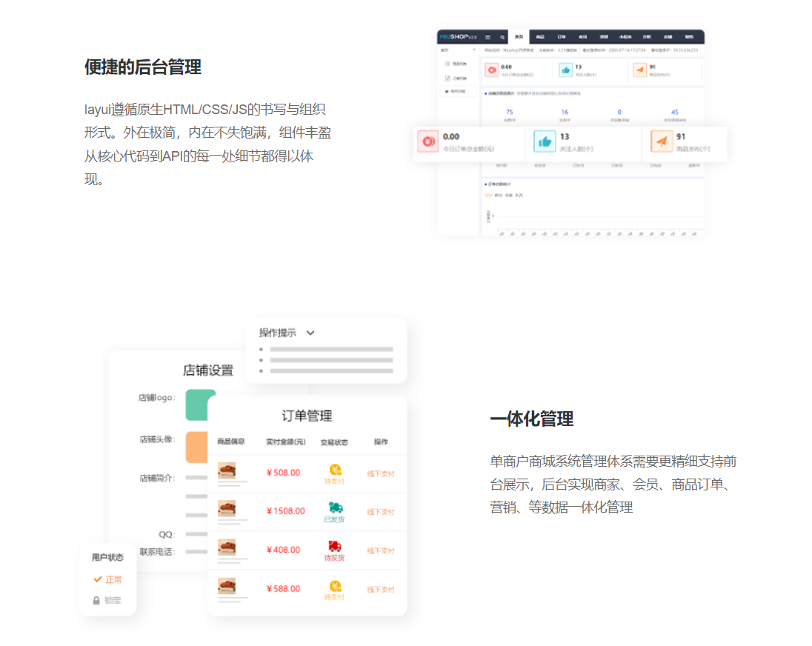Select 锁定 in the 用户状态 panel
Image resolution: width=812 pixels, height=646 pixels.
[111, 600]
